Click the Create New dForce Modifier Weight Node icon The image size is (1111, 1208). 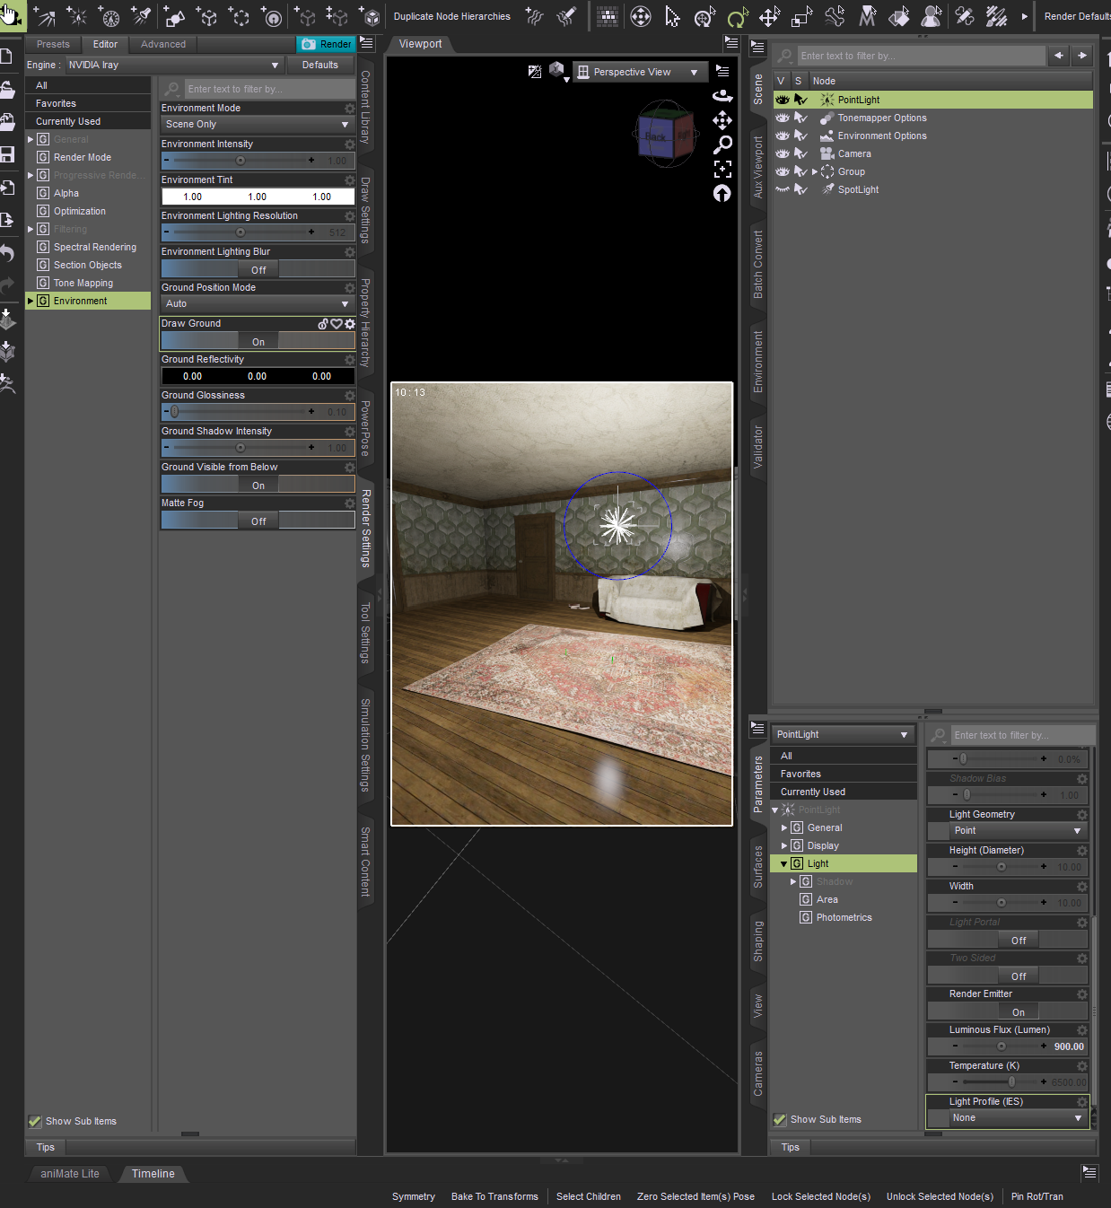[x=535, y=16]
